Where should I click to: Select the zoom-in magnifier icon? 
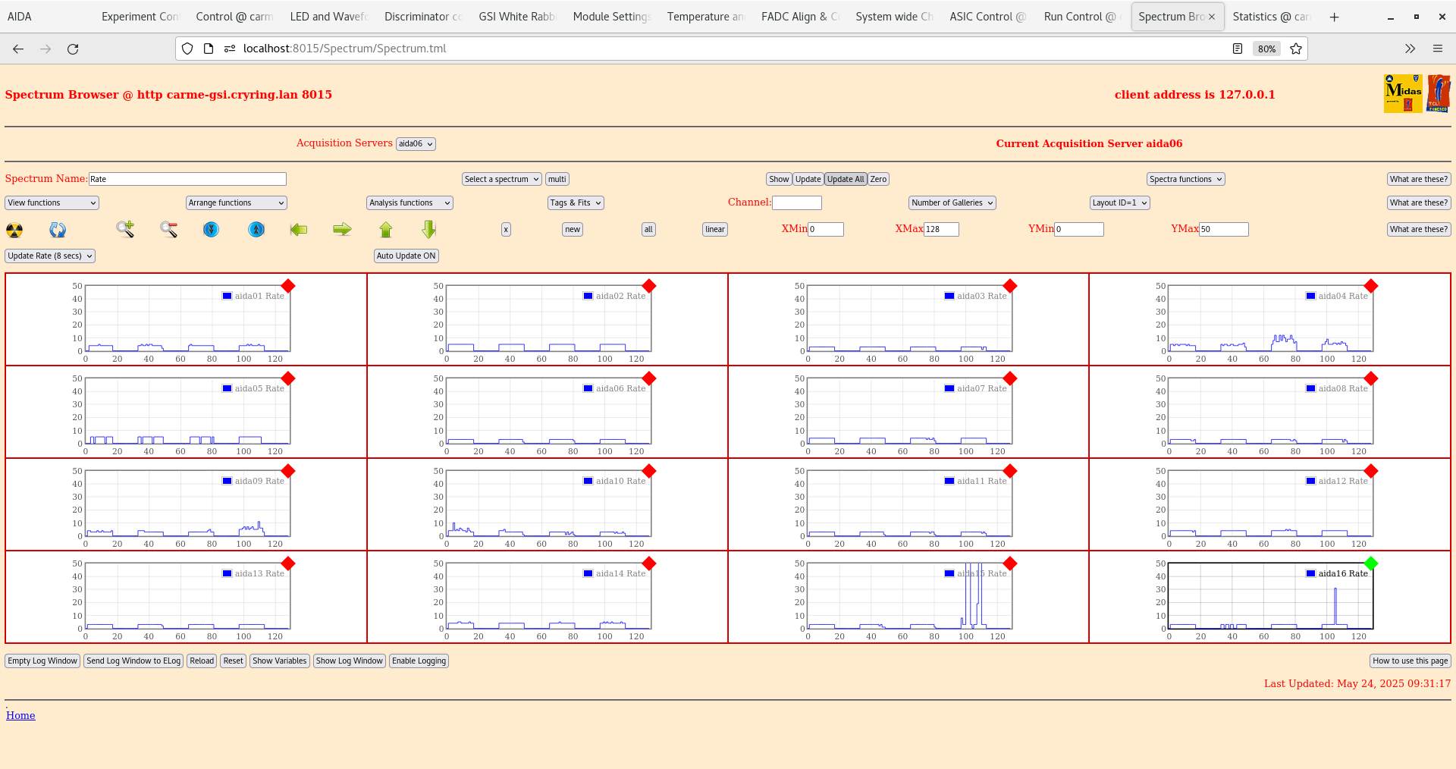[x=124, y=230]
